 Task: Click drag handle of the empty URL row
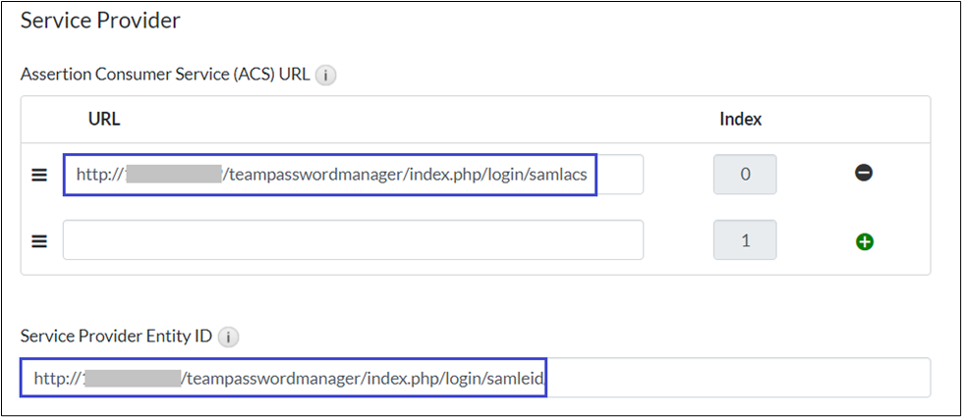40,239
